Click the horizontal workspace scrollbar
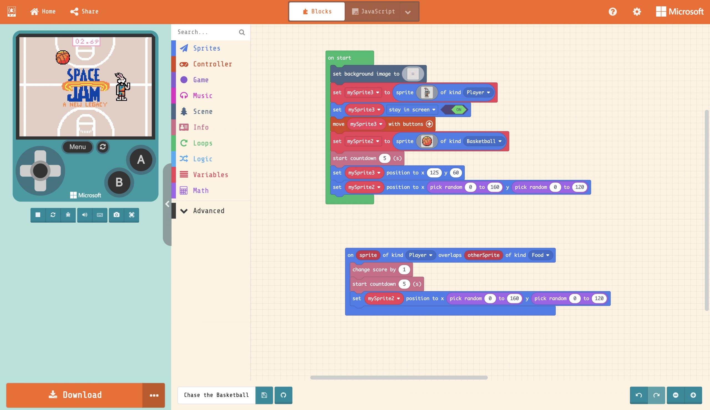The image size is (710, 410). point(399,377)
